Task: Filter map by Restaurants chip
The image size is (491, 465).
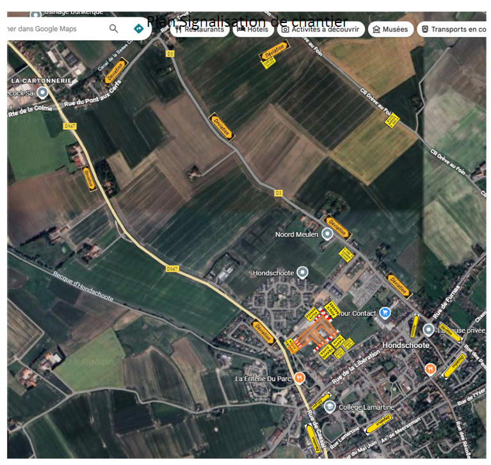Action: pos(201,29)
